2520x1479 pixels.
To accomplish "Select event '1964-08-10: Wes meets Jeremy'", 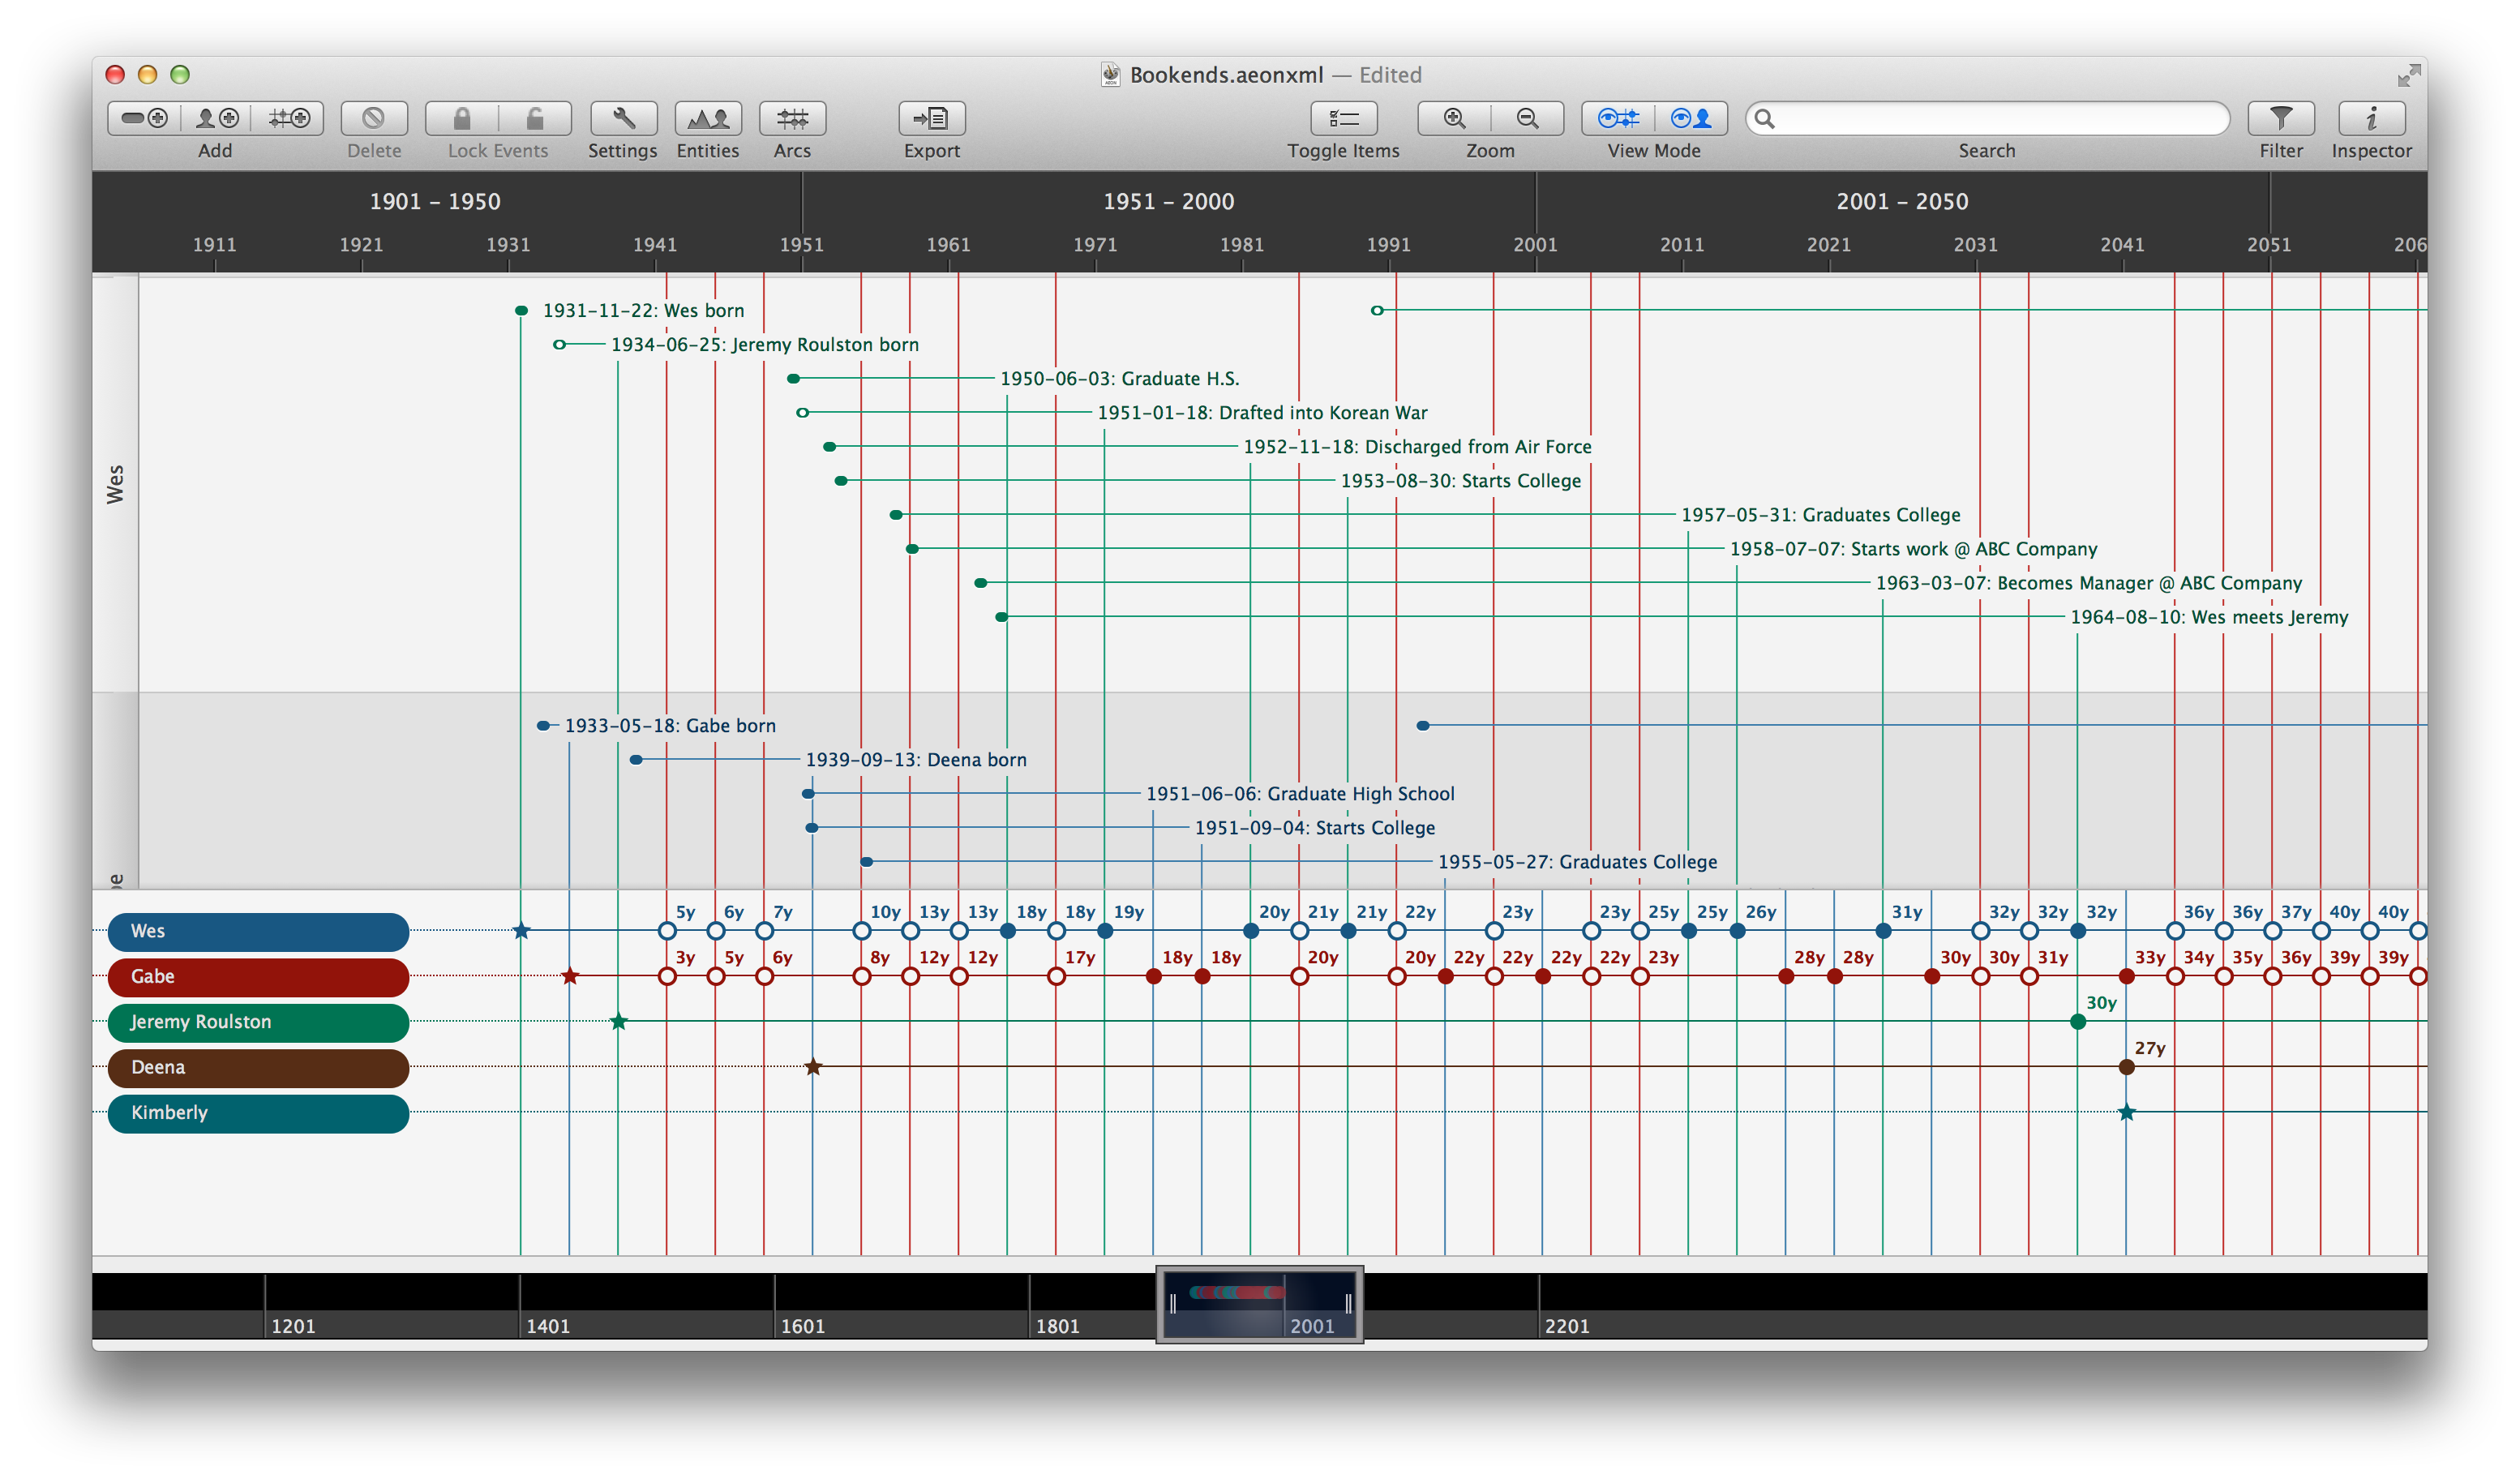I will [2209, 617].
